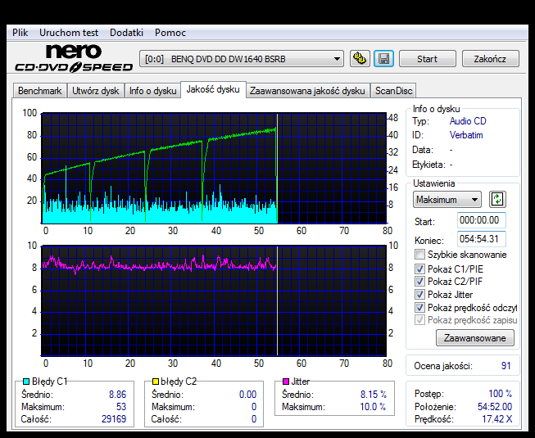Open the Dodatki menu
The image size is (535, 438).
[x=126, y=33]
